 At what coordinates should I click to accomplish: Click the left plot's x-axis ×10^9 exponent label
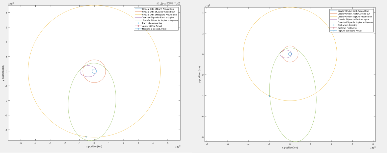coord(177,147)
